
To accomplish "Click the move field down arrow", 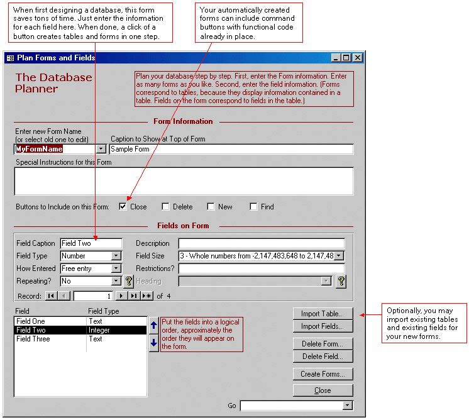I will click(153, 343).
